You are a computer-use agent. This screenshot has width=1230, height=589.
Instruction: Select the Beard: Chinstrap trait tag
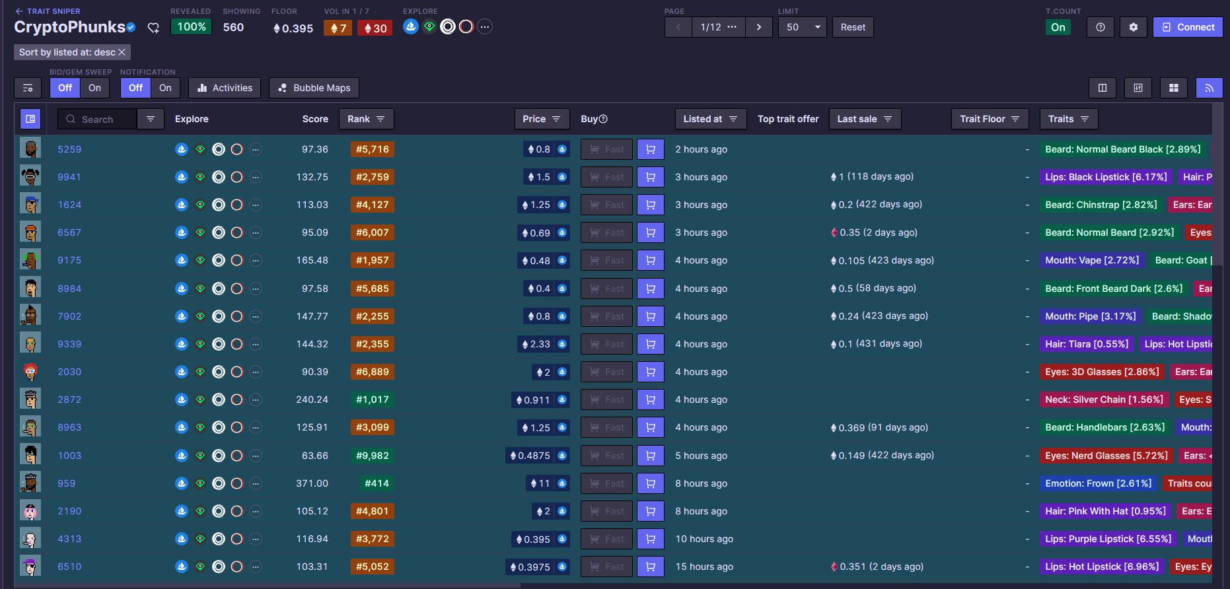(1101, 205)
